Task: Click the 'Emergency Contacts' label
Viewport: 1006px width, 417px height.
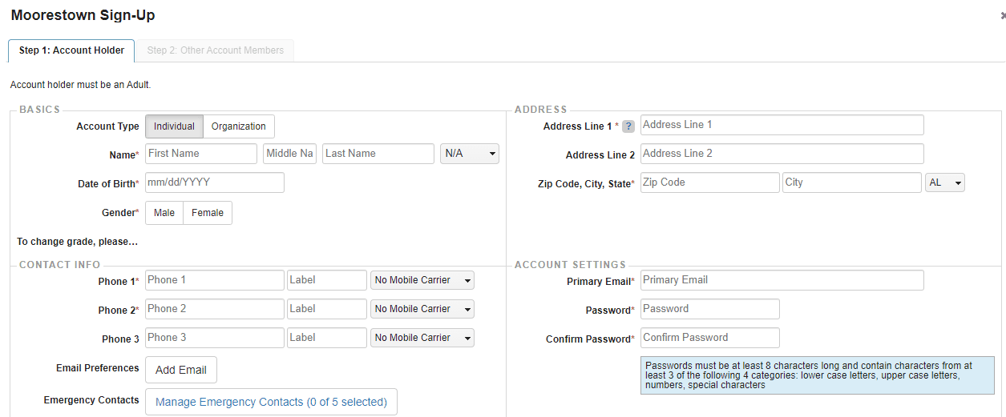Action: [91, 400]
